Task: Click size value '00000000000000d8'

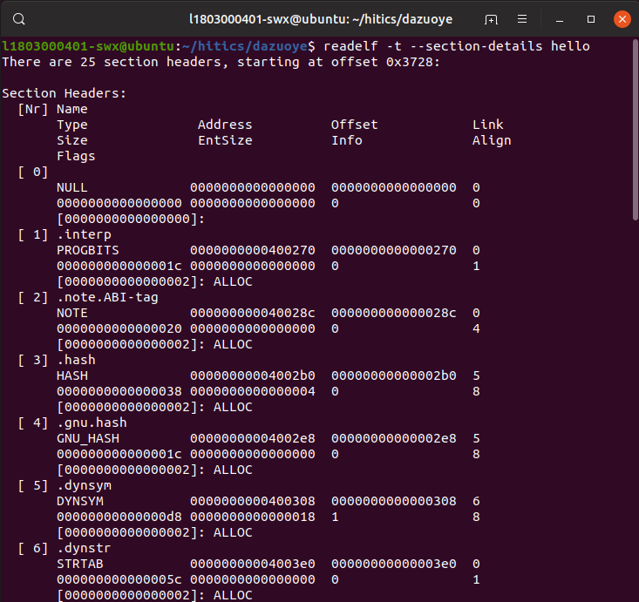Action: click(119, 517)
